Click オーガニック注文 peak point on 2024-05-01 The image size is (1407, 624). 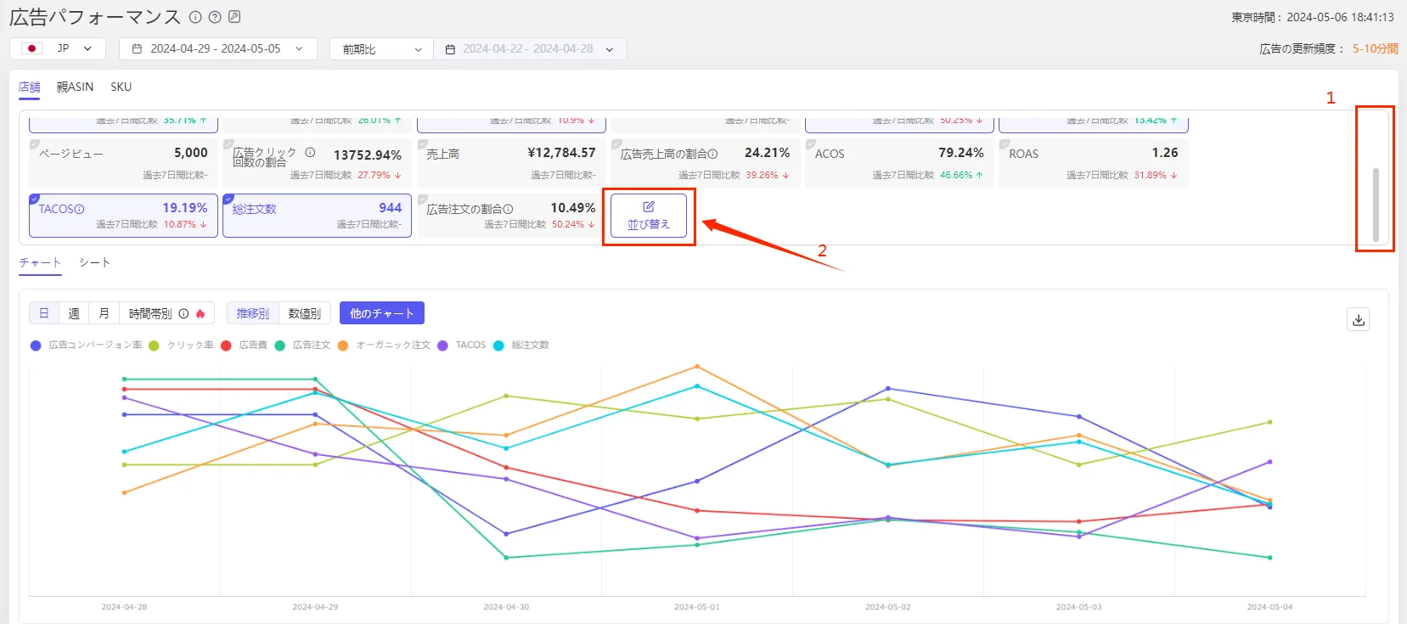[697, 367]
